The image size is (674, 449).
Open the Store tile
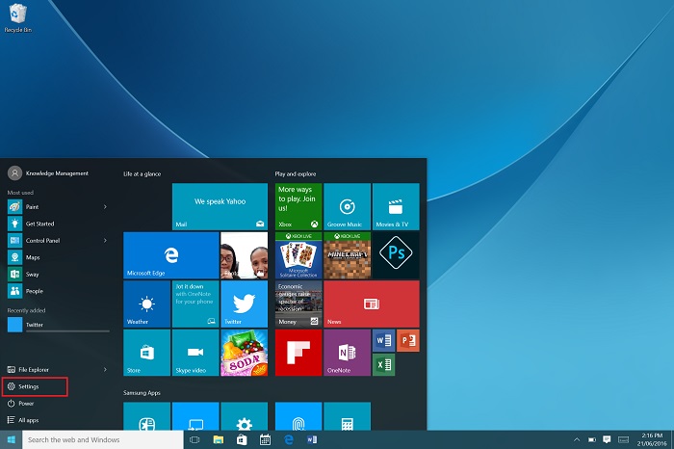pos(146,353)
